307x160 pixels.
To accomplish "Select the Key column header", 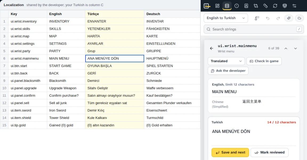I will [28, 14].
